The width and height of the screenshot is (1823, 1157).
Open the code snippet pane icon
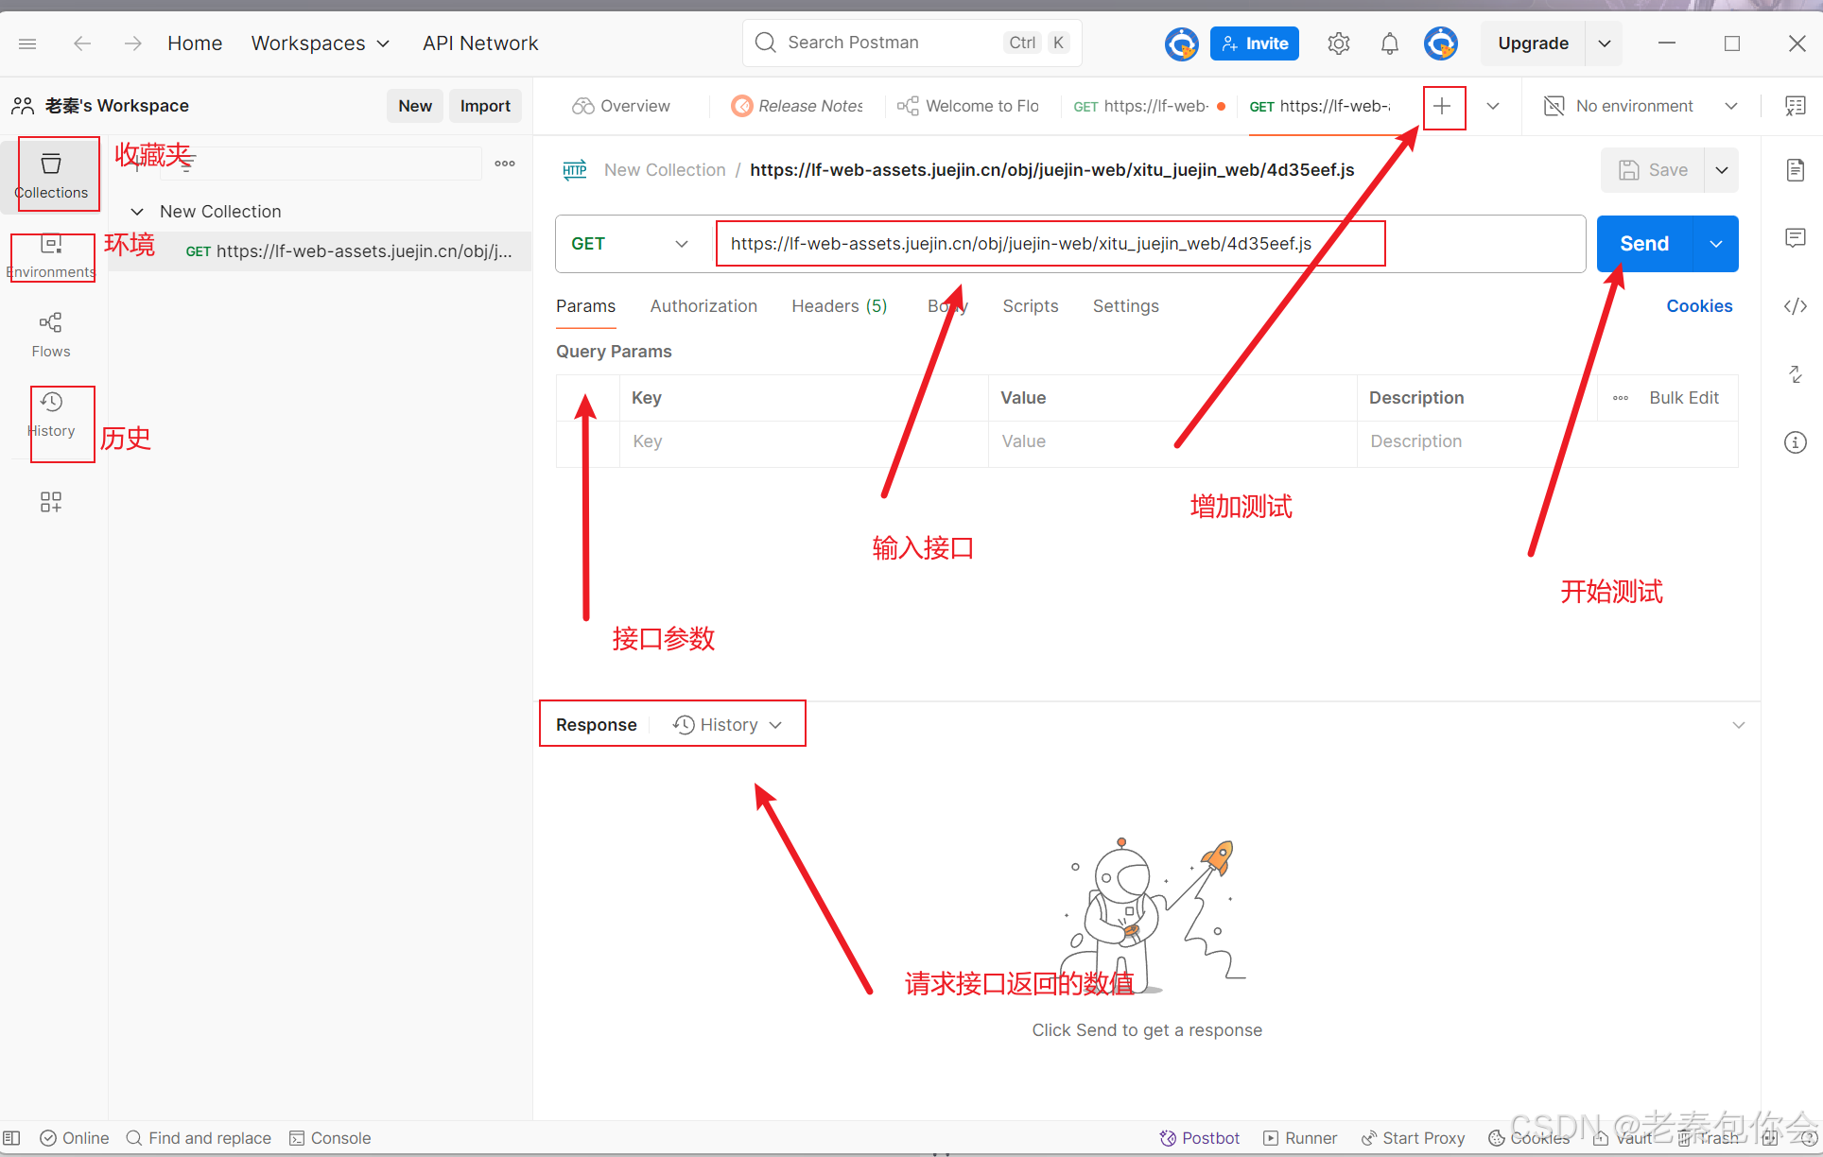(1795, 306)
